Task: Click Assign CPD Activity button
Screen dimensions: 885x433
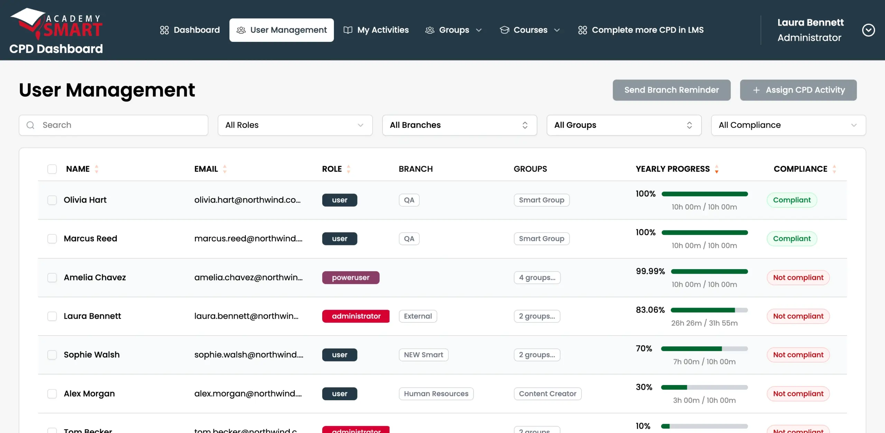Action: coord(798,90)
